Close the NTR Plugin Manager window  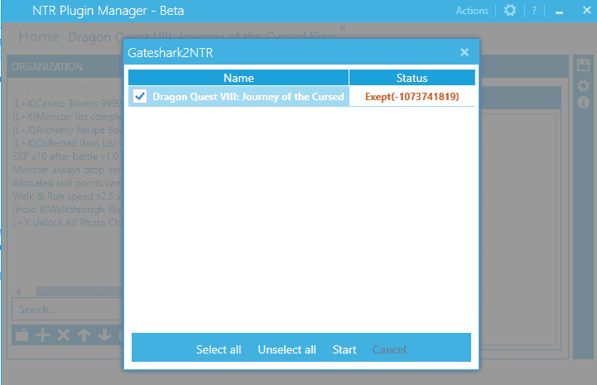[x=587, y=10]
